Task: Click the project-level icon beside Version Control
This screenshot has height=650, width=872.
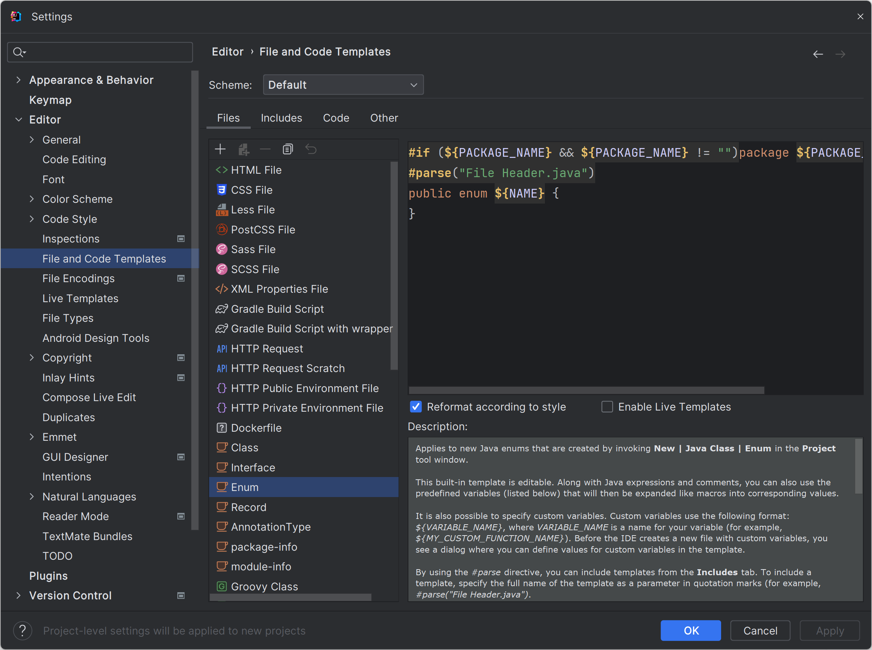Action: pyautogui.click(x=181, y=596)
